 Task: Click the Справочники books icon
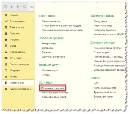point(6,83)
